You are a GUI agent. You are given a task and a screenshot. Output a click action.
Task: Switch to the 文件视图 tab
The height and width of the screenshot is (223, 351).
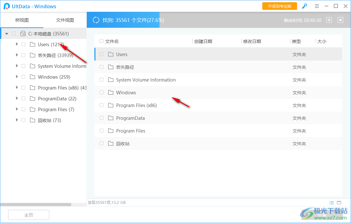[x=65, y=19]
